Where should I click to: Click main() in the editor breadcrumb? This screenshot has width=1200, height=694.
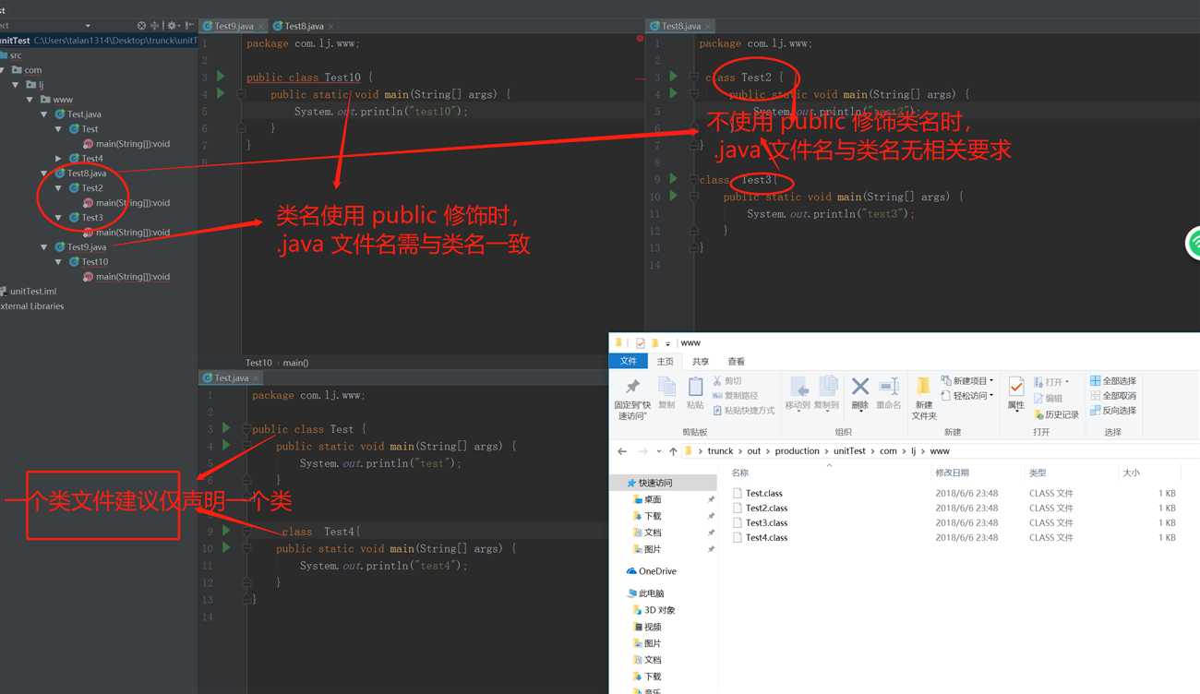pyautogui.click(x=295, y=363)
